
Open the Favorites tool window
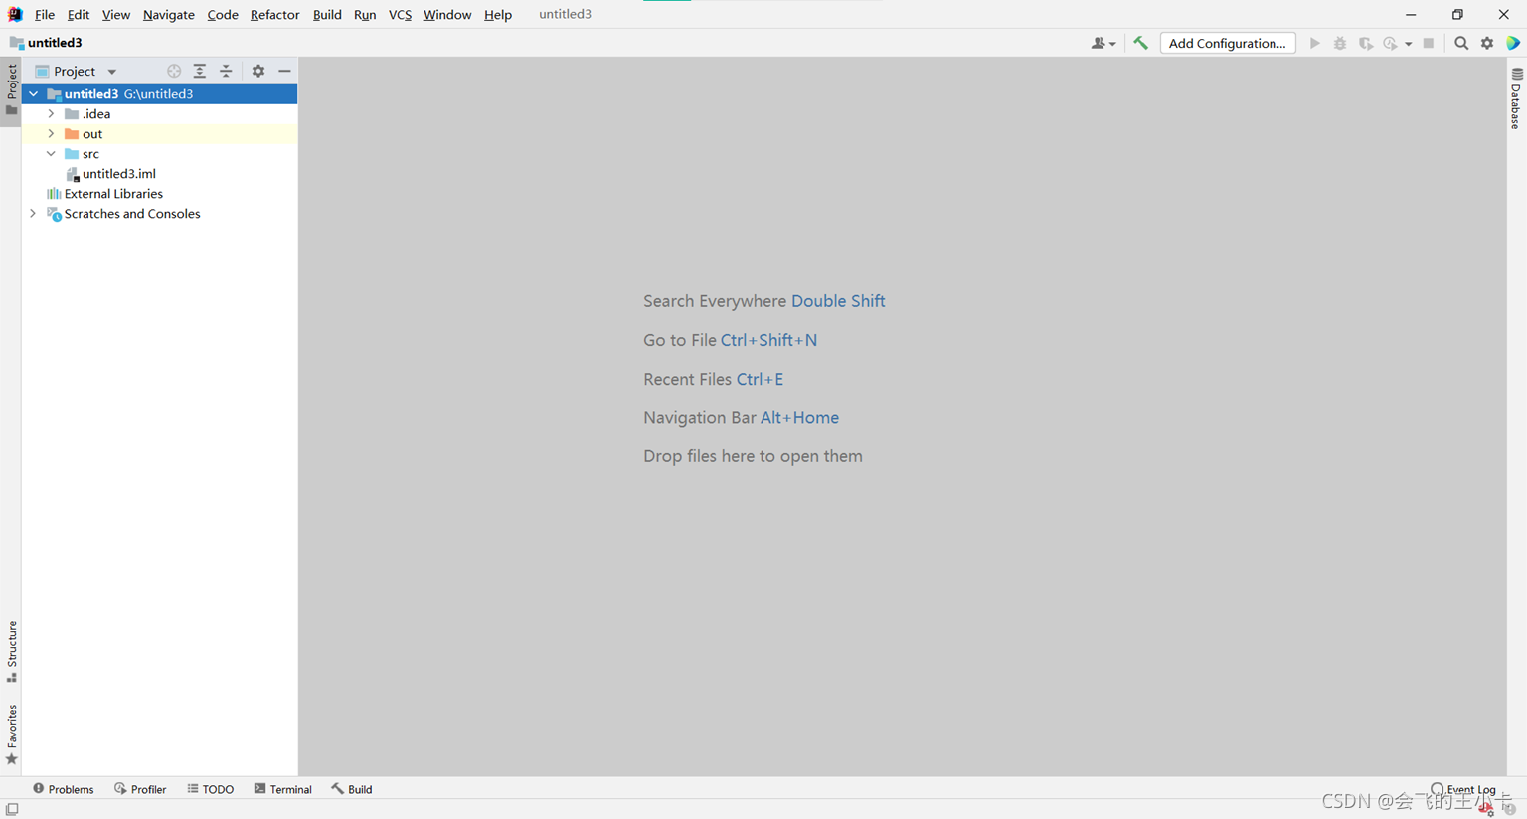tap(12, 735)
